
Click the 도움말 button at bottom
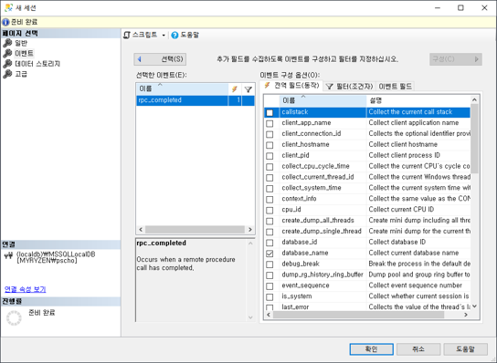coord(465,349)
